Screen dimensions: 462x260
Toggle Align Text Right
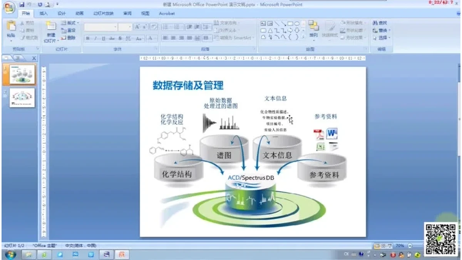tap(181, 38)
